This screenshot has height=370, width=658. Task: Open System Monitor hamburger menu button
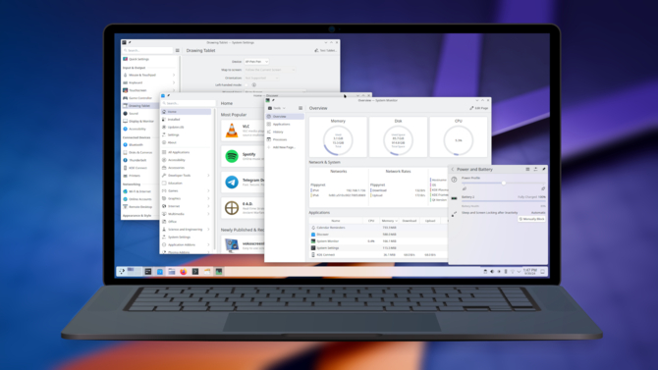tap(301, 108)
